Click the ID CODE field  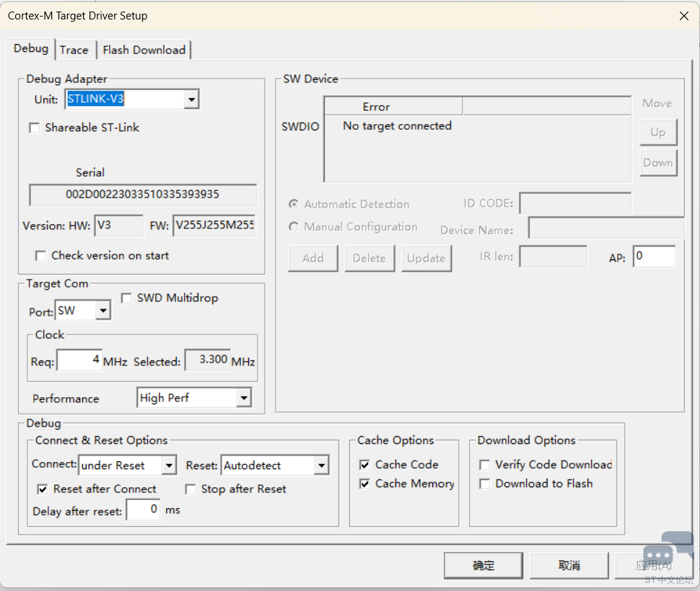click(x=575, y=204)
